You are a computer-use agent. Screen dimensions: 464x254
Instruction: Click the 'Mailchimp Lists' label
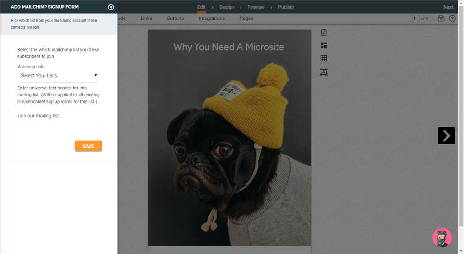[30, 67]
